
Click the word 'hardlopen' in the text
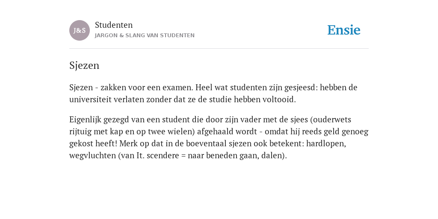click(325, 144)
